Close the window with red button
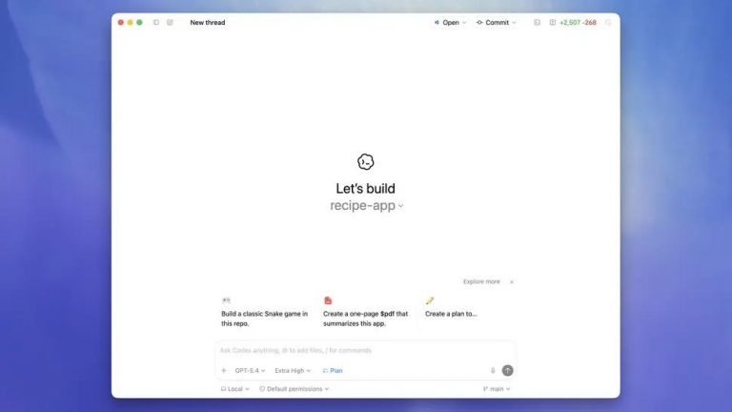This screenshot has height=412, width=732. point(121,23)
